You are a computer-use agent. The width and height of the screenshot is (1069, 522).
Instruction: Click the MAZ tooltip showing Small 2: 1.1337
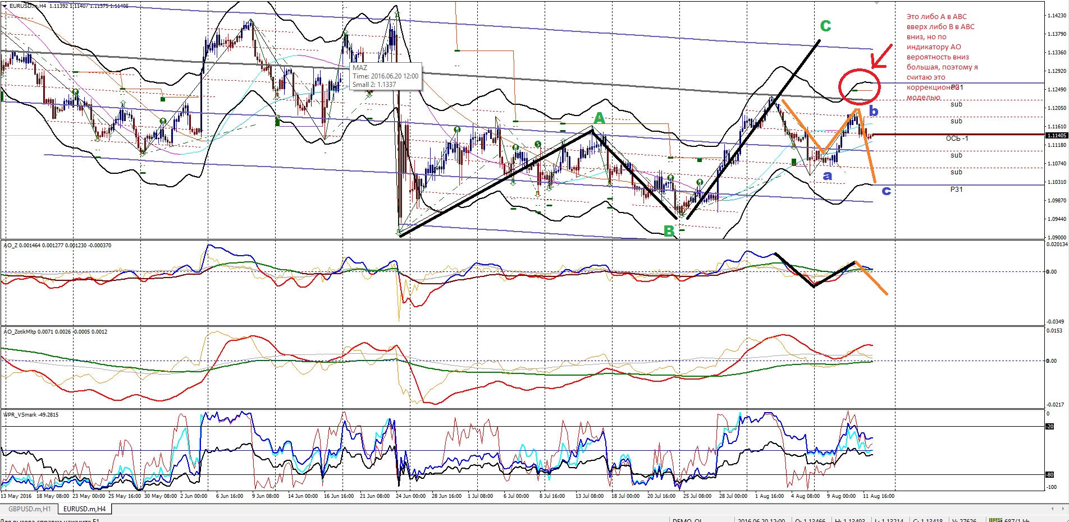click(385, 76)
